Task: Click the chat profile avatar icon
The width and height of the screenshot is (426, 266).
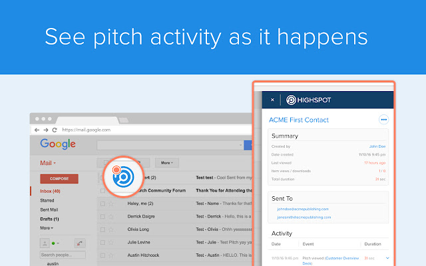Action: click(45, 243)
